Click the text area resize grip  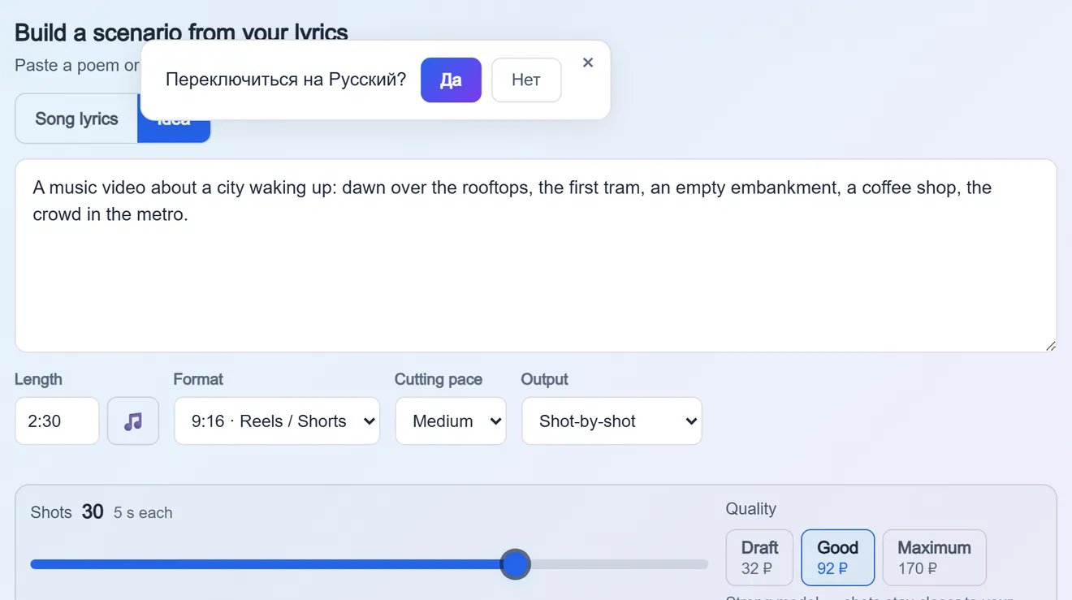click(1050, 345)
